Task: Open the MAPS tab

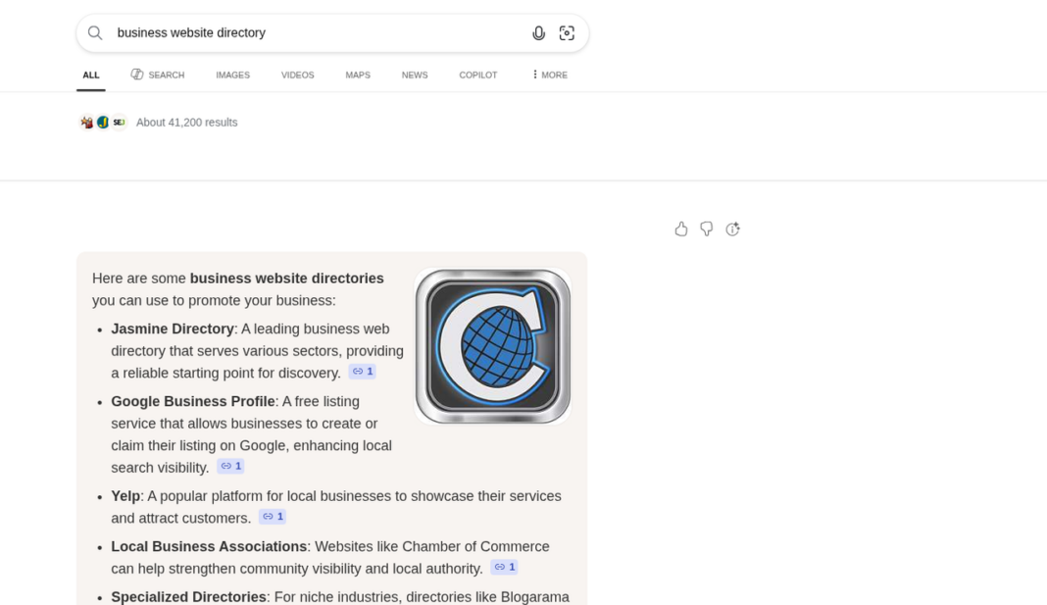Action: pyautogui.click(x=357, y=75)
